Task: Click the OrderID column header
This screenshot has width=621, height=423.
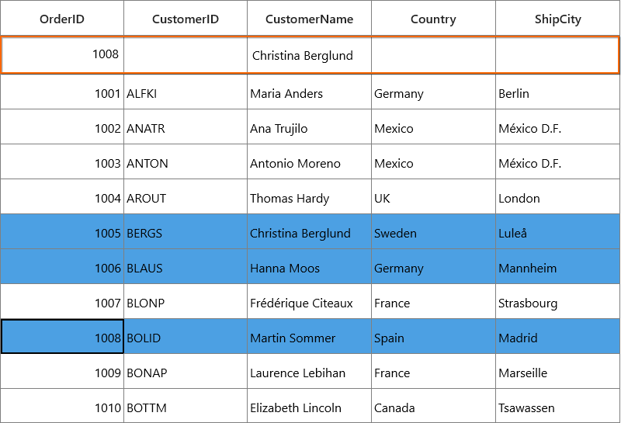Action: pos(62,18)
